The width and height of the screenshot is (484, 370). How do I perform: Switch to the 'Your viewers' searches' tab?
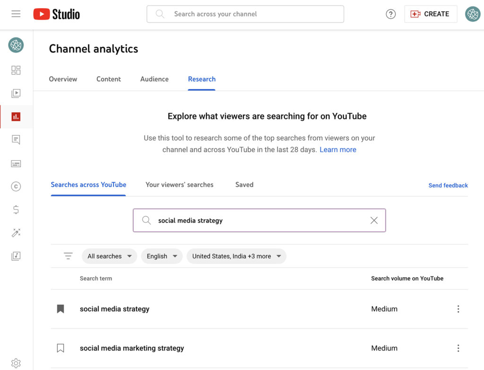pos(180,185)
